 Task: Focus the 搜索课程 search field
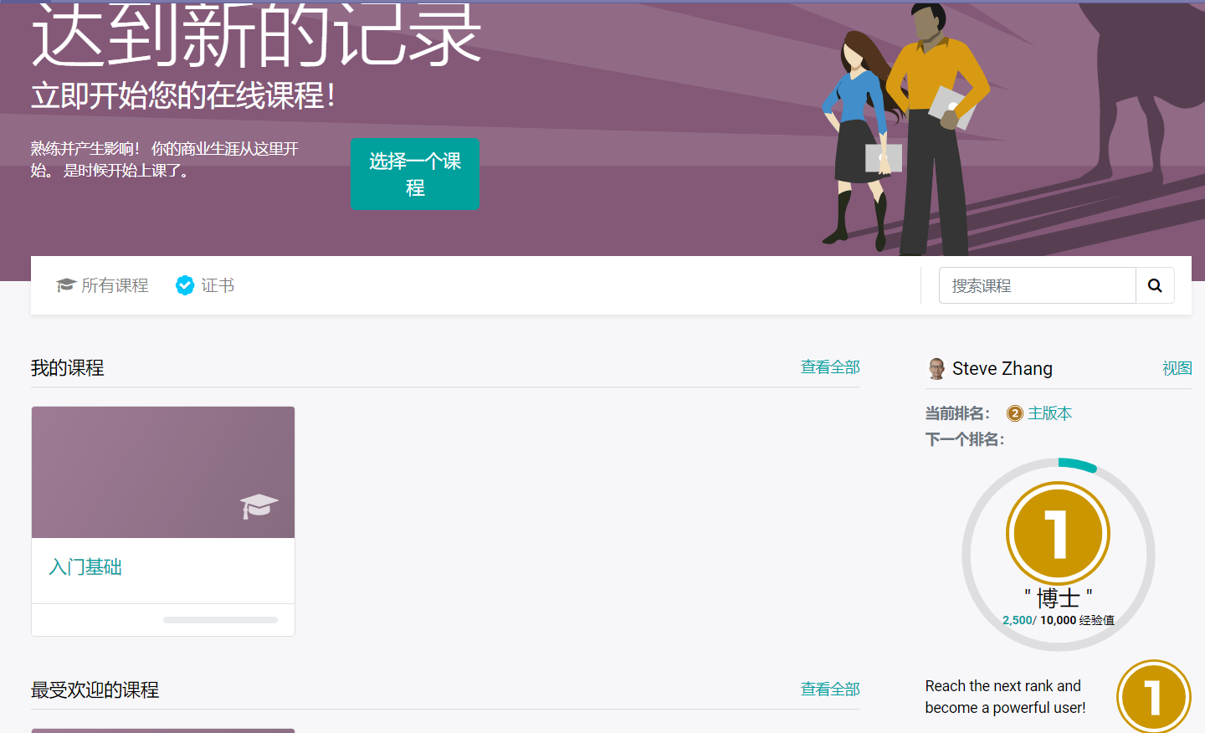[1037, 285]
